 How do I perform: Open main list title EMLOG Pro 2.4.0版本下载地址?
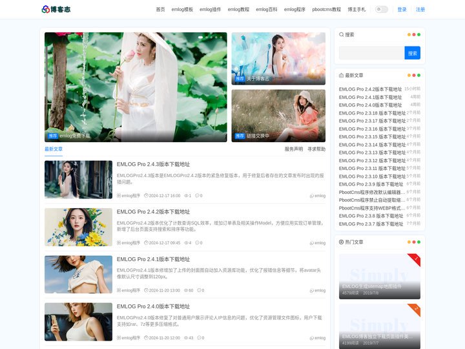tap(153, 306)
